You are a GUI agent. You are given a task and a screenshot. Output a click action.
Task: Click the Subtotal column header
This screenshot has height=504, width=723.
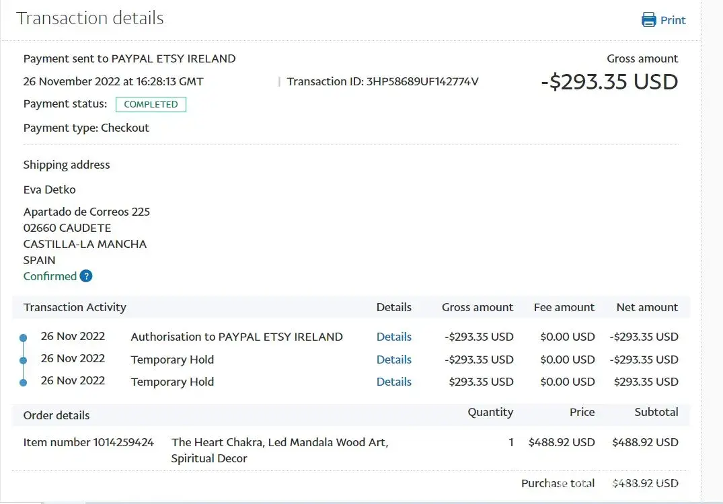pyautogui.click(x=656, y=412)
